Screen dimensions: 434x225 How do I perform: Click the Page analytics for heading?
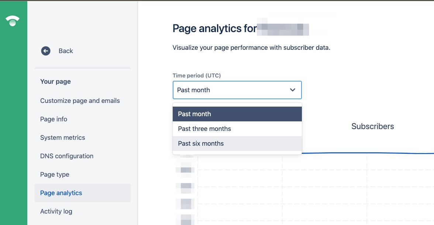[x=215, y=28]
